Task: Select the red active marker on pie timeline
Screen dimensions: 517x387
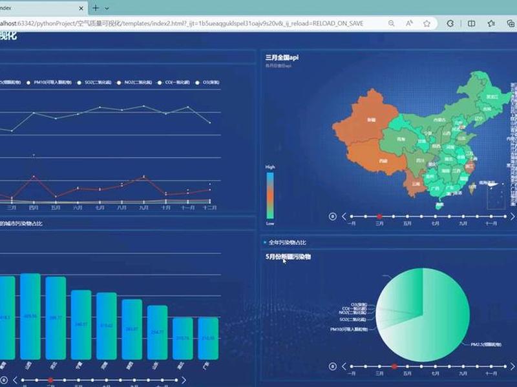Action: [x=394, y=366]
